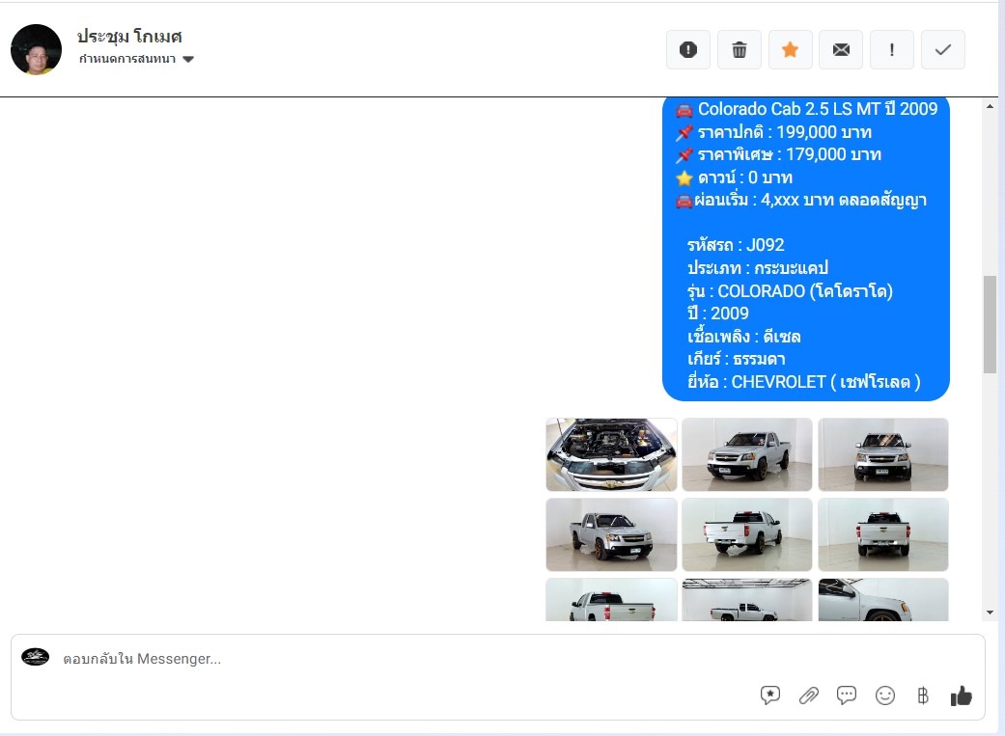The image size is (1005, 736).
Task: Send a thumbs-up like
Action: 961,695
